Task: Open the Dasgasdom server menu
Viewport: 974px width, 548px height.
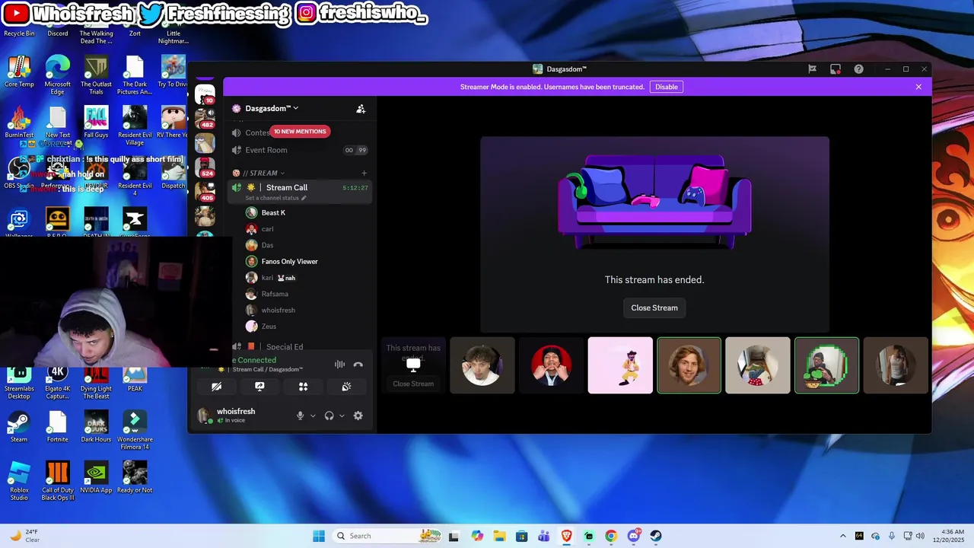Action: (x=272, y=109)
